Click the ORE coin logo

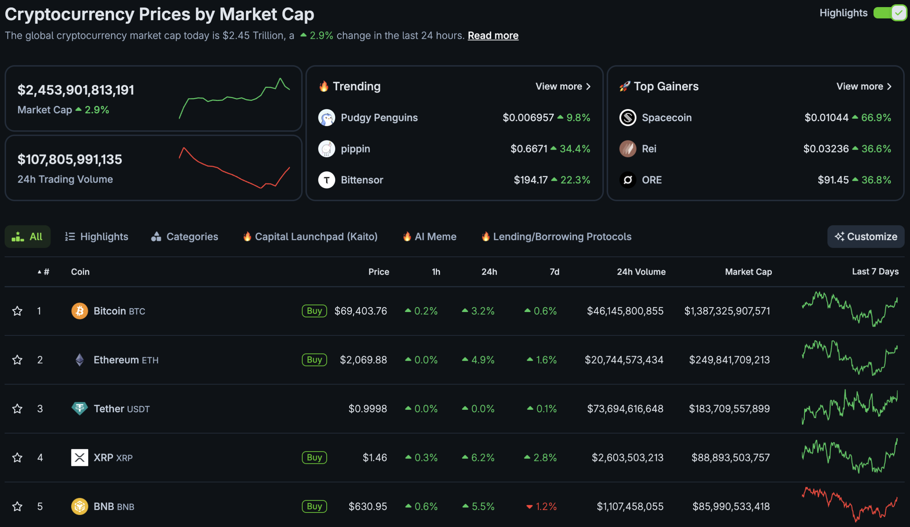(628, 180)
